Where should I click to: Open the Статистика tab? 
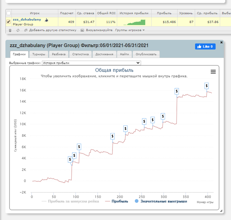click(x=81, y=54)
